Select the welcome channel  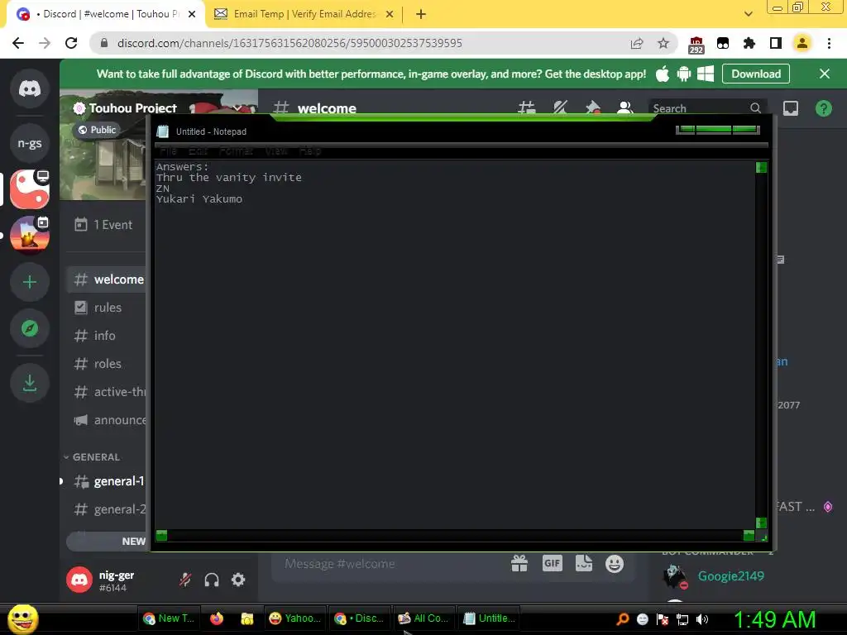(107, 279)
